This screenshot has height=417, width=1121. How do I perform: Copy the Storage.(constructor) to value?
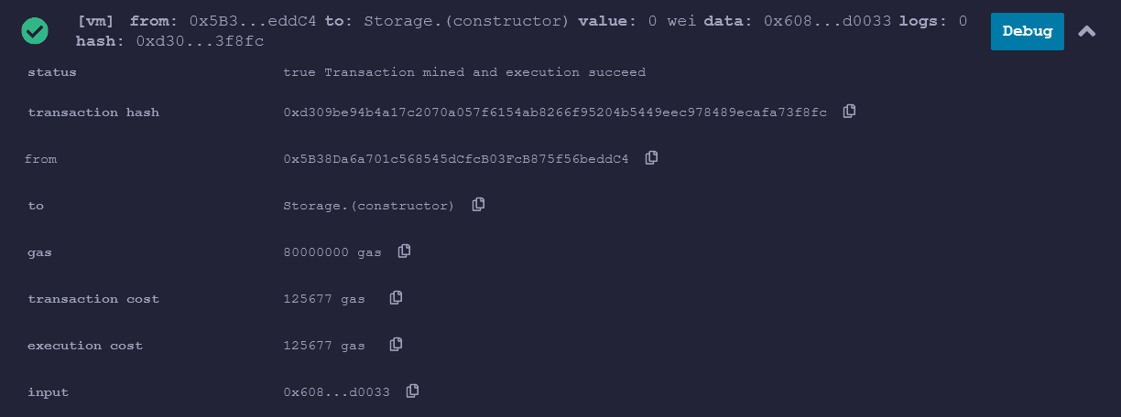click(x=478, y=205)
